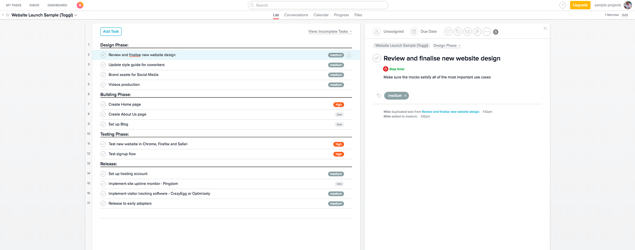Open the View: Incomplete Tasks dropdown
The width and height of the screenshot is (635, 250).
coord(330,31)
